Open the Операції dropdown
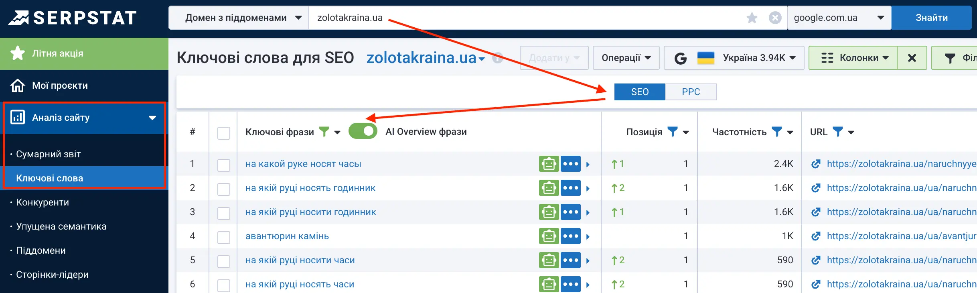This screenshot has height=293, width=977. point(626,58)
